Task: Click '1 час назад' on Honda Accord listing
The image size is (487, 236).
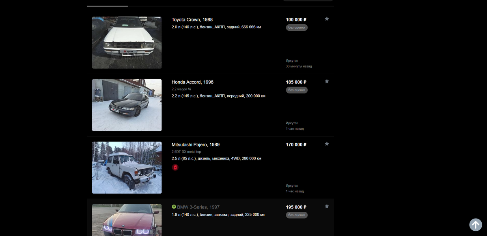Action: [295, 129]
